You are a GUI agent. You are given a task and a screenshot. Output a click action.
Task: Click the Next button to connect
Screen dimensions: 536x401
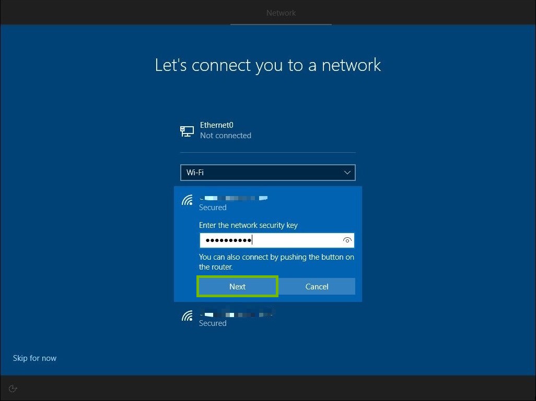pos(237,286)
